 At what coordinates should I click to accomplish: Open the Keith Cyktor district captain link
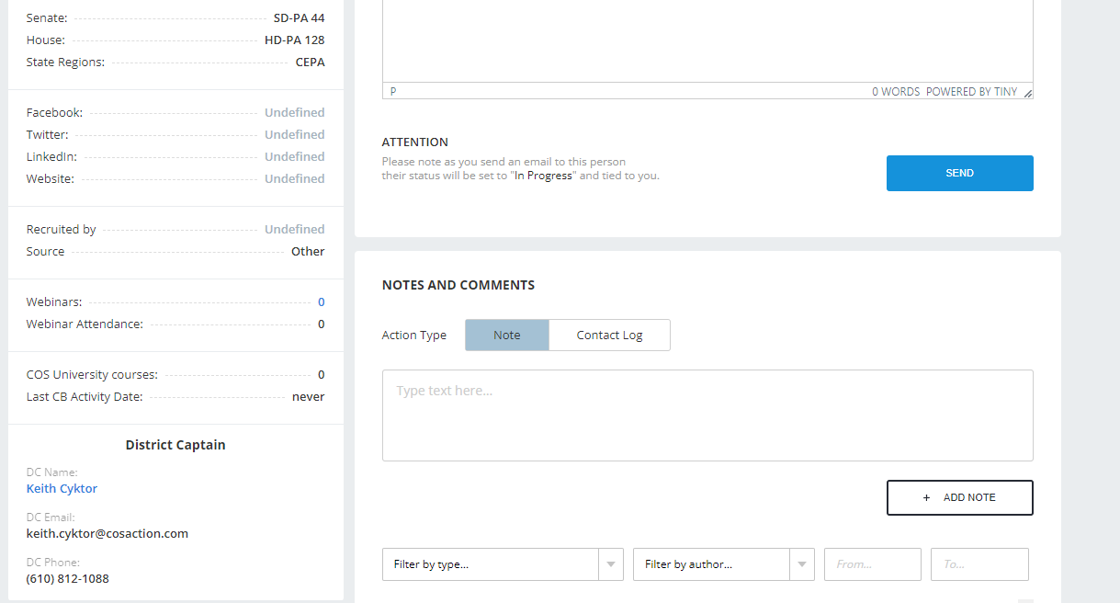coord(62,489)
